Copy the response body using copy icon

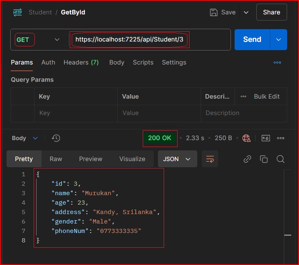pos(264,159)
